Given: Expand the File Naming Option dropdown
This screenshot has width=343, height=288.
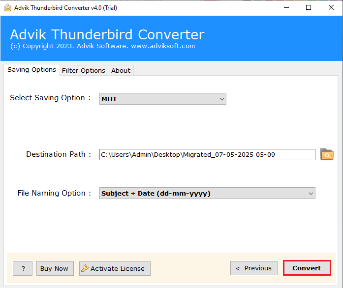Looking at the screenshot, I should click(x=207, y=193).
